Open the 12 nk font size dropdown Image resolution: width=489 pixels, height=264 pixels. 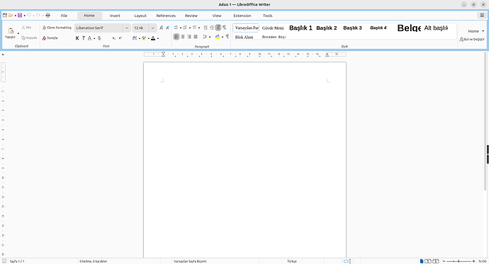tap(152, 28)
